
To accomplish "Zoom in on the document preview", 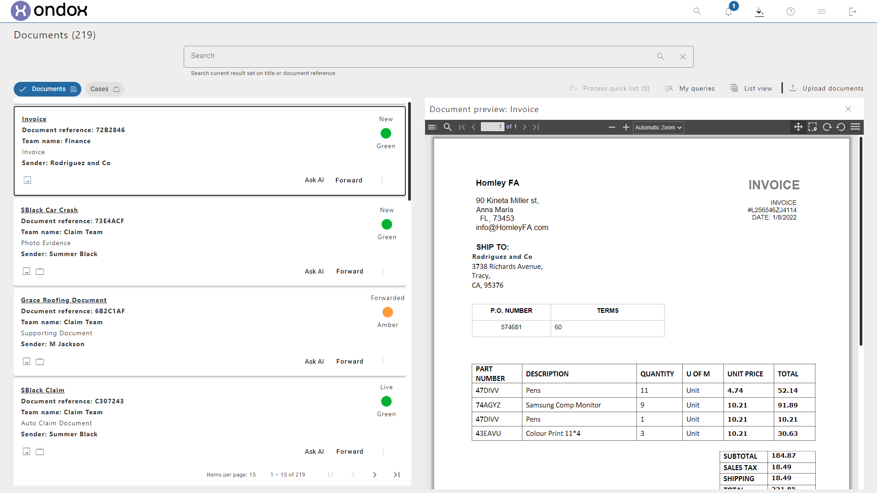I will (626, 127).
